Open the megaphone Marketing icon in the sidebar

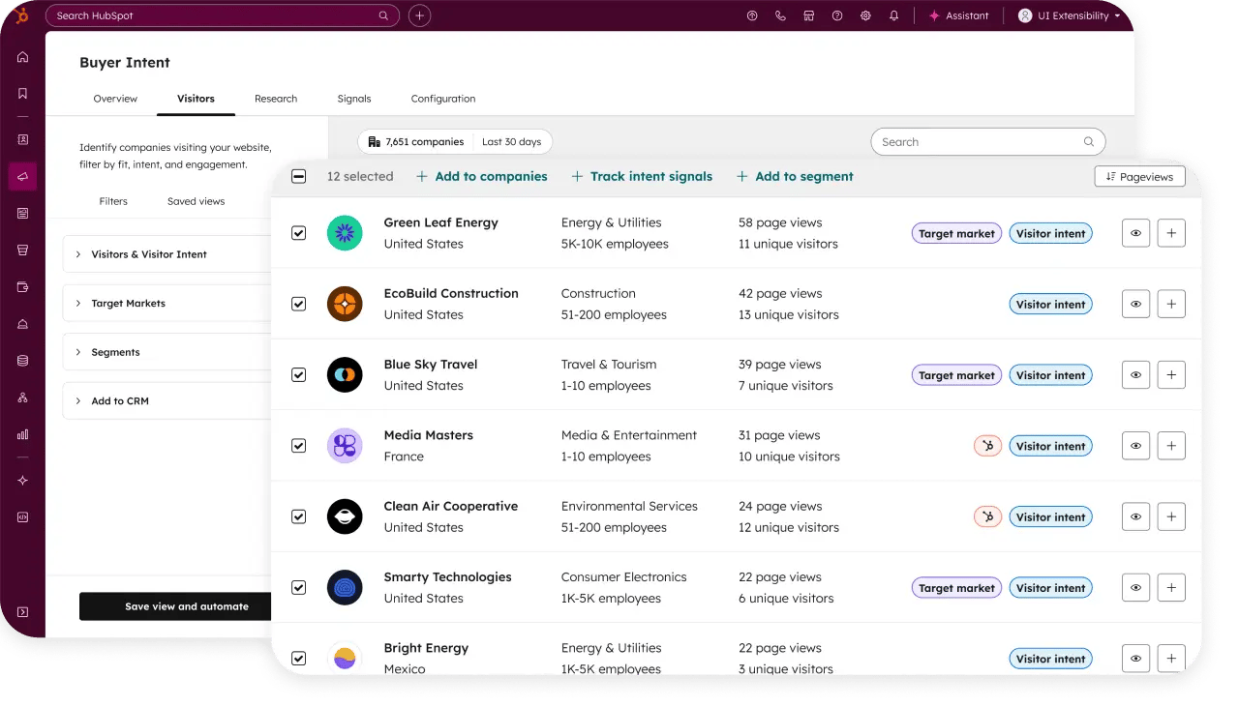click(22, 176)
